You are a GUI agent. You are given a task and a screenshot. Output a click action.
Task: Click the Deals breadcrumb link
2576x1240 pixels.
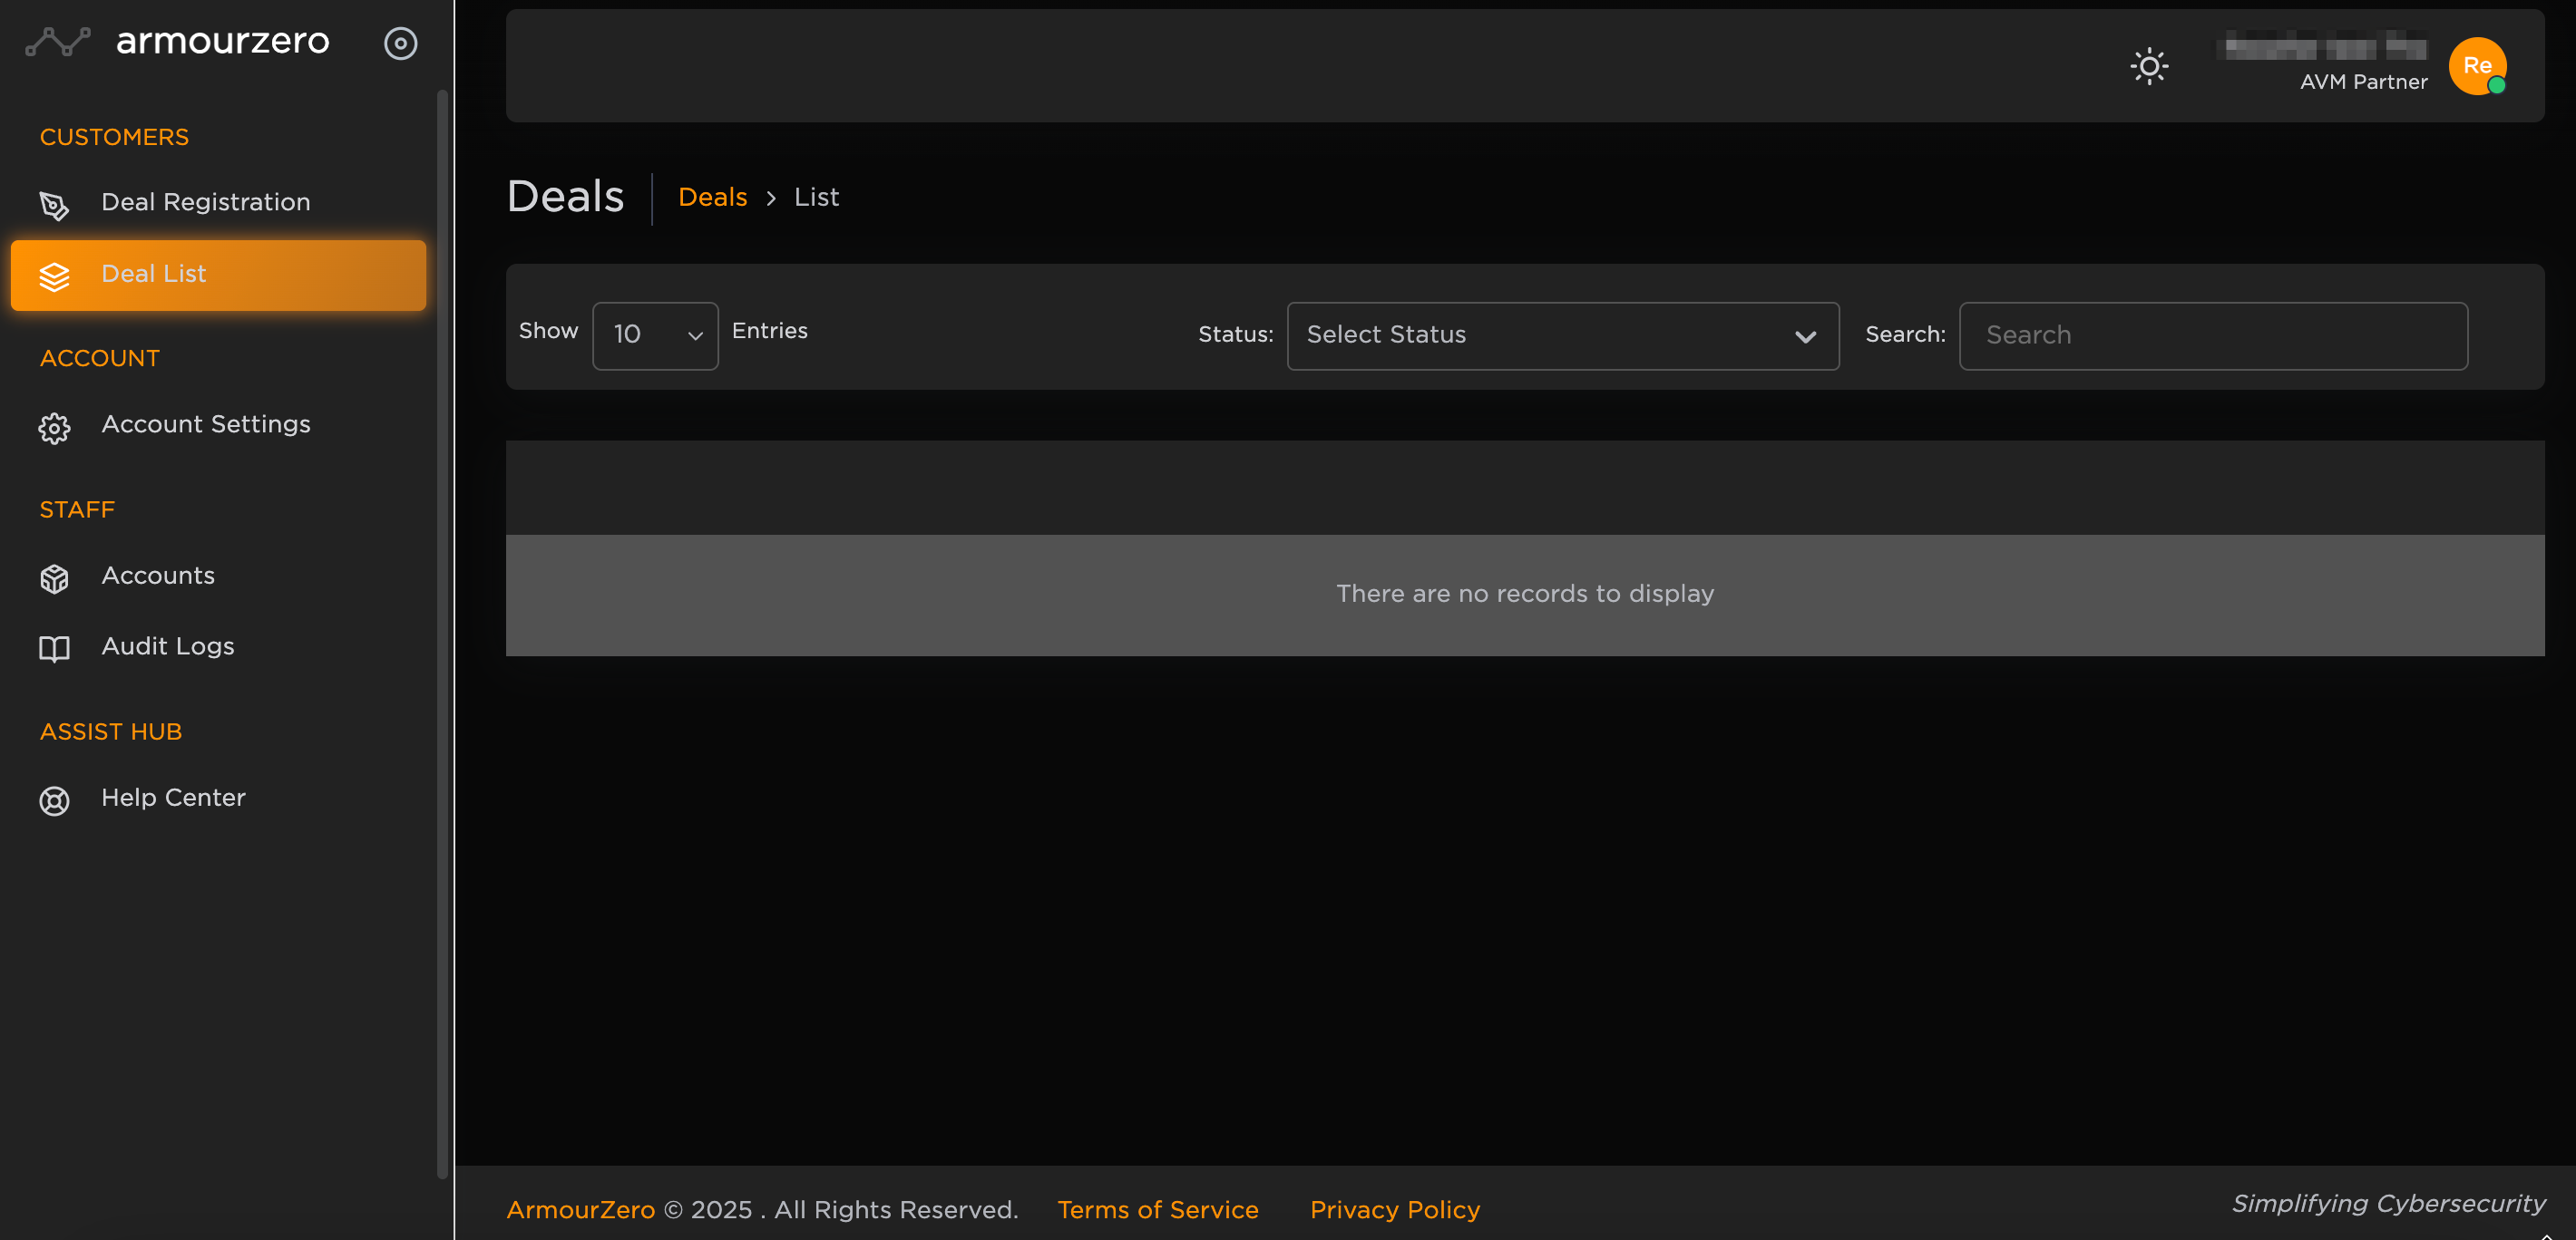[x=712, y=198]
